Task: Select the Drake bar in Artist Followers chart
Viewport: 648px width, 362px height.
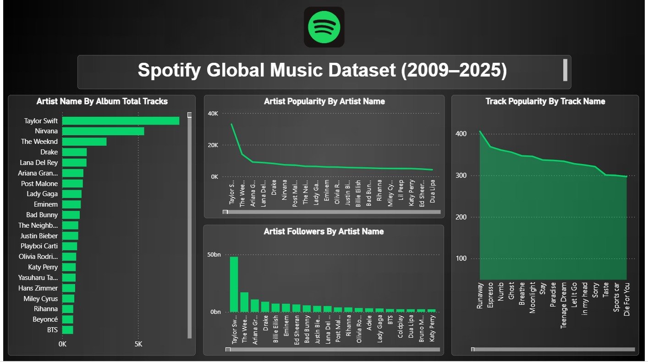Action: click(x=265, y=307)
